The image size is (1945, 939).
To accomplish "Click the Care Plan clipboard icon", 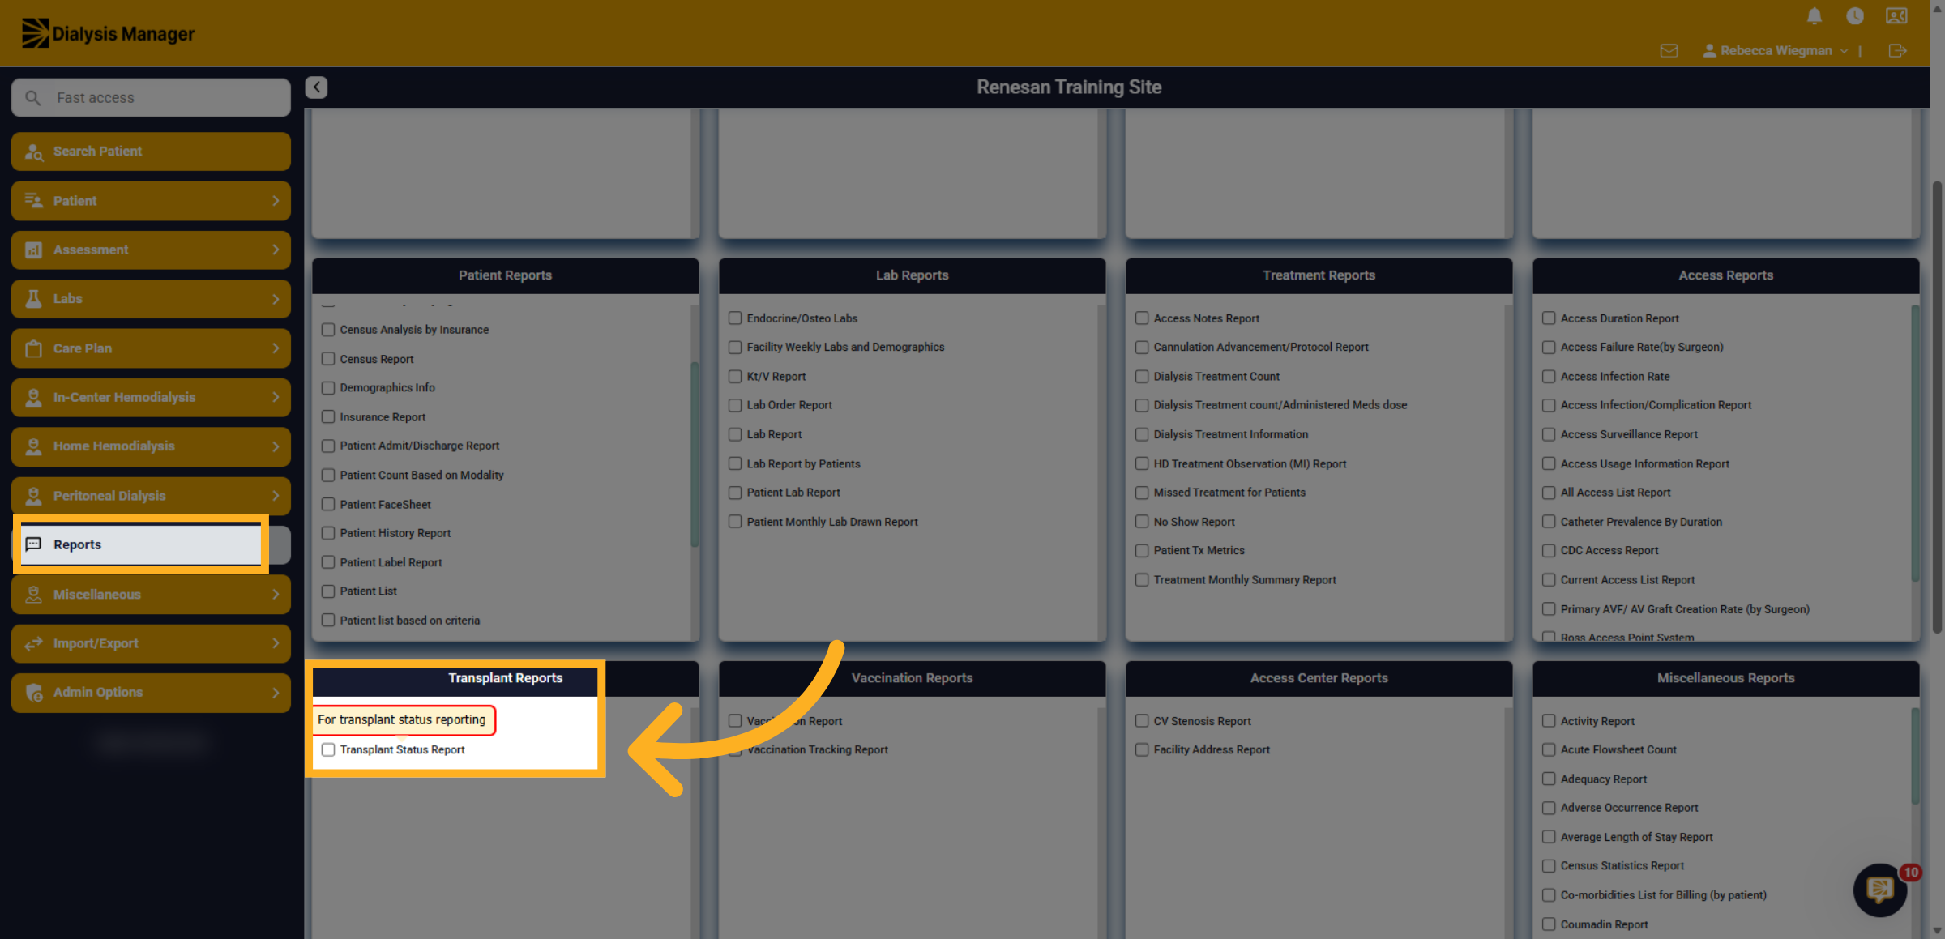I will [x=33, y=348].
